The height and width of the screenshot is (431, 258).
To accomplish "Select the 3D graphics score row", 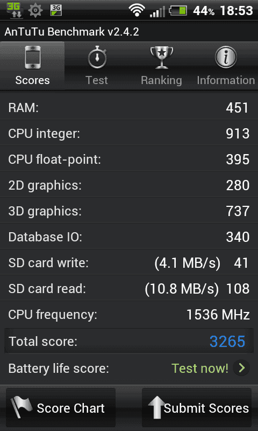I will pyautogui.click(x=129, y=211).
